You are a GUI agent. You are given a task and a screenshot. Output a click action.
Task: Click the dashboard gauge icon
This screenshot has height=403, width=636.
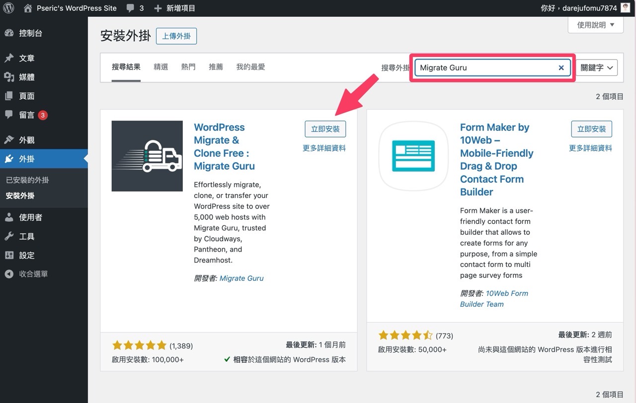[x=9, y=33]
